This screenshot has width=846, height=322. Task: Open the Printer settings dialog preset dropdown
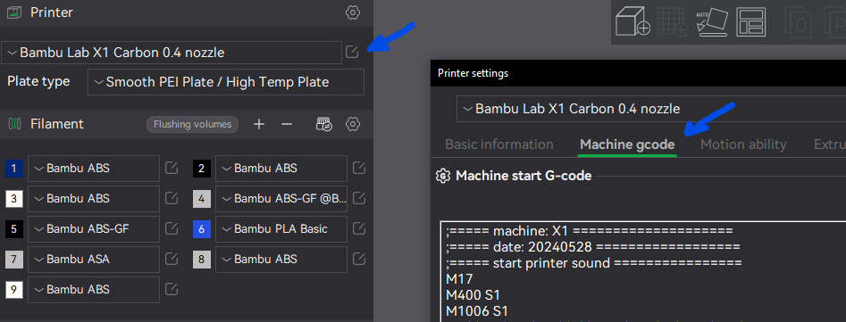coord(651,109)
